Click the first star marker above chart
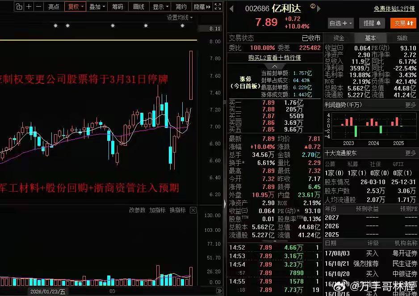Image resolution: width=419 pixels, height=296 pixels. (x=55, y=25)
